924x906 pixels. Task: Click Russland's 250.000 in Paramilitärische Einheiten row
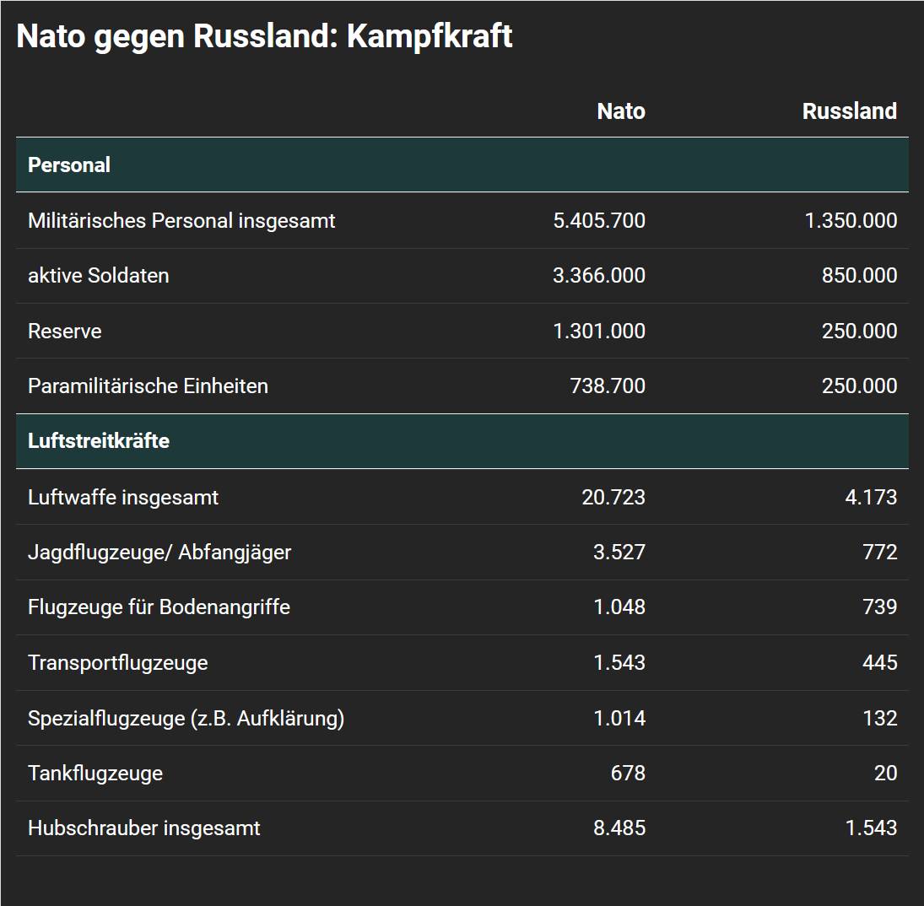(x=859, y=386)
